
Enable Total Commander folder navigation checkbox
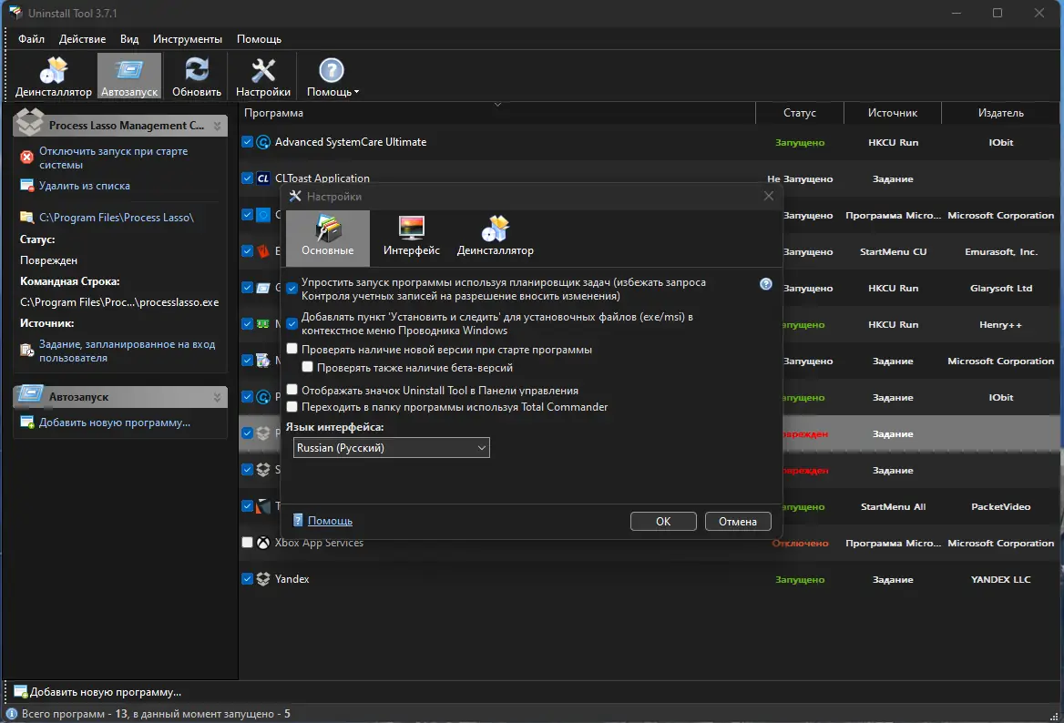pyautogui.click(x=292, y=406)
